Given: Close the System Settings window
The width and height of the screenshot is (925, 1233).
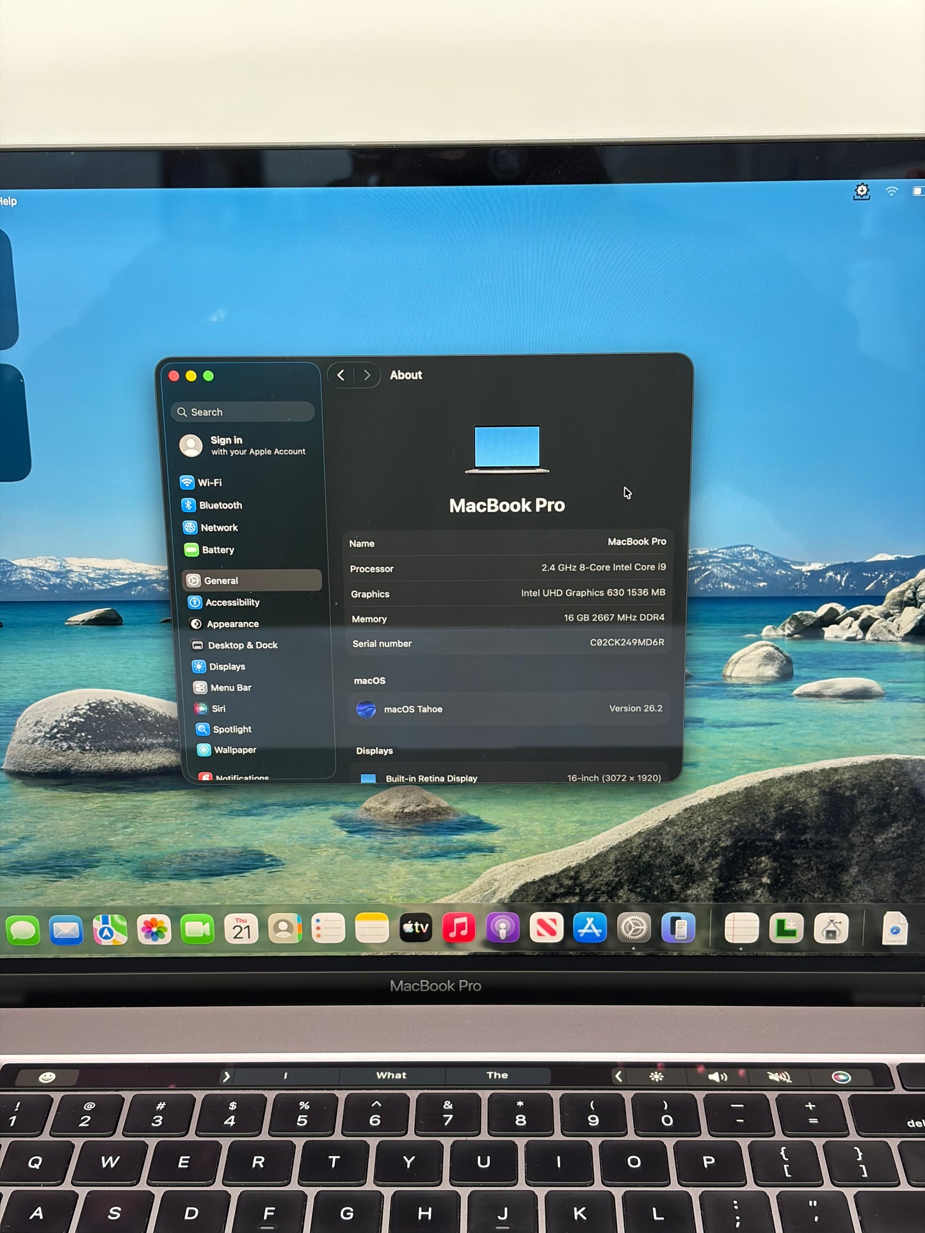Looking at the screenshot, I should pos(174,376).
